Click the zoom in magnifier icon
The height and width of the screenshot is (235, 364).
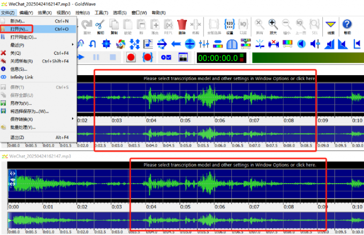pyautogui.click(x=273, y=26)
